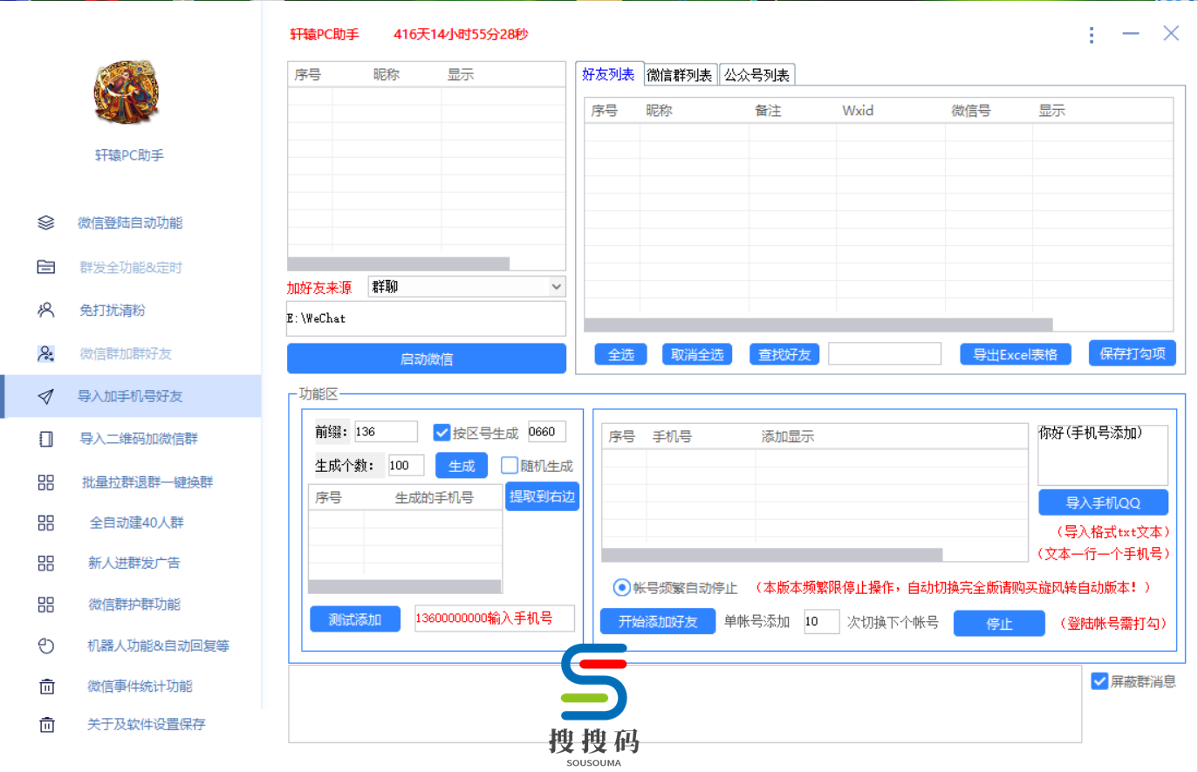
Task: Open 群发全功能&定时 menu item
Action: [131, 268]
